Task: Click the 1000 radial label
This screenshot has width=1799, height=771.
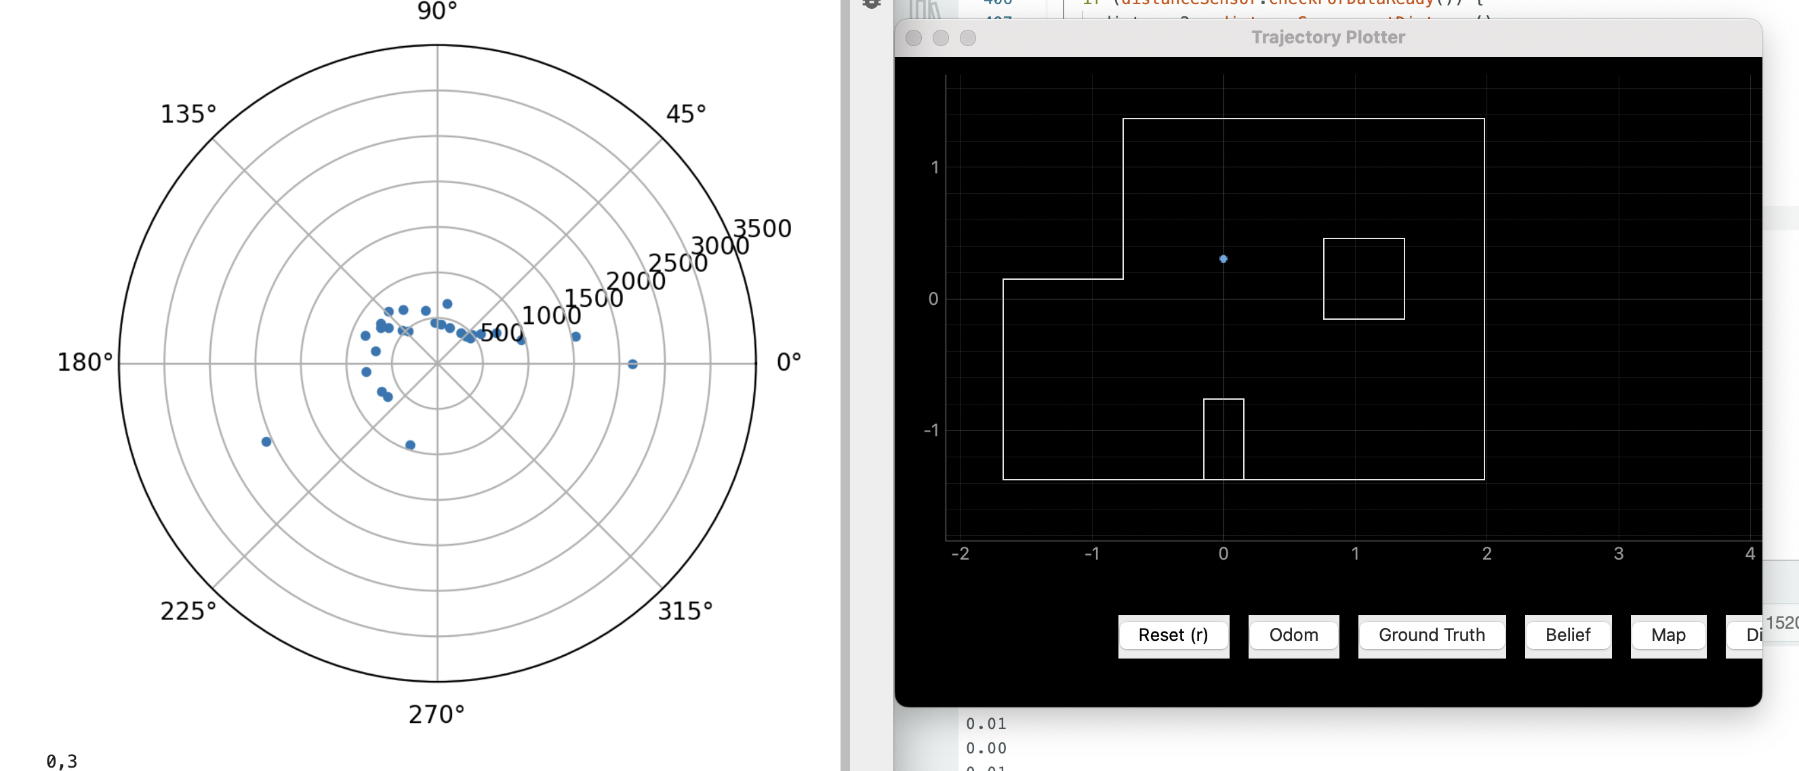Action: [552, 315]
